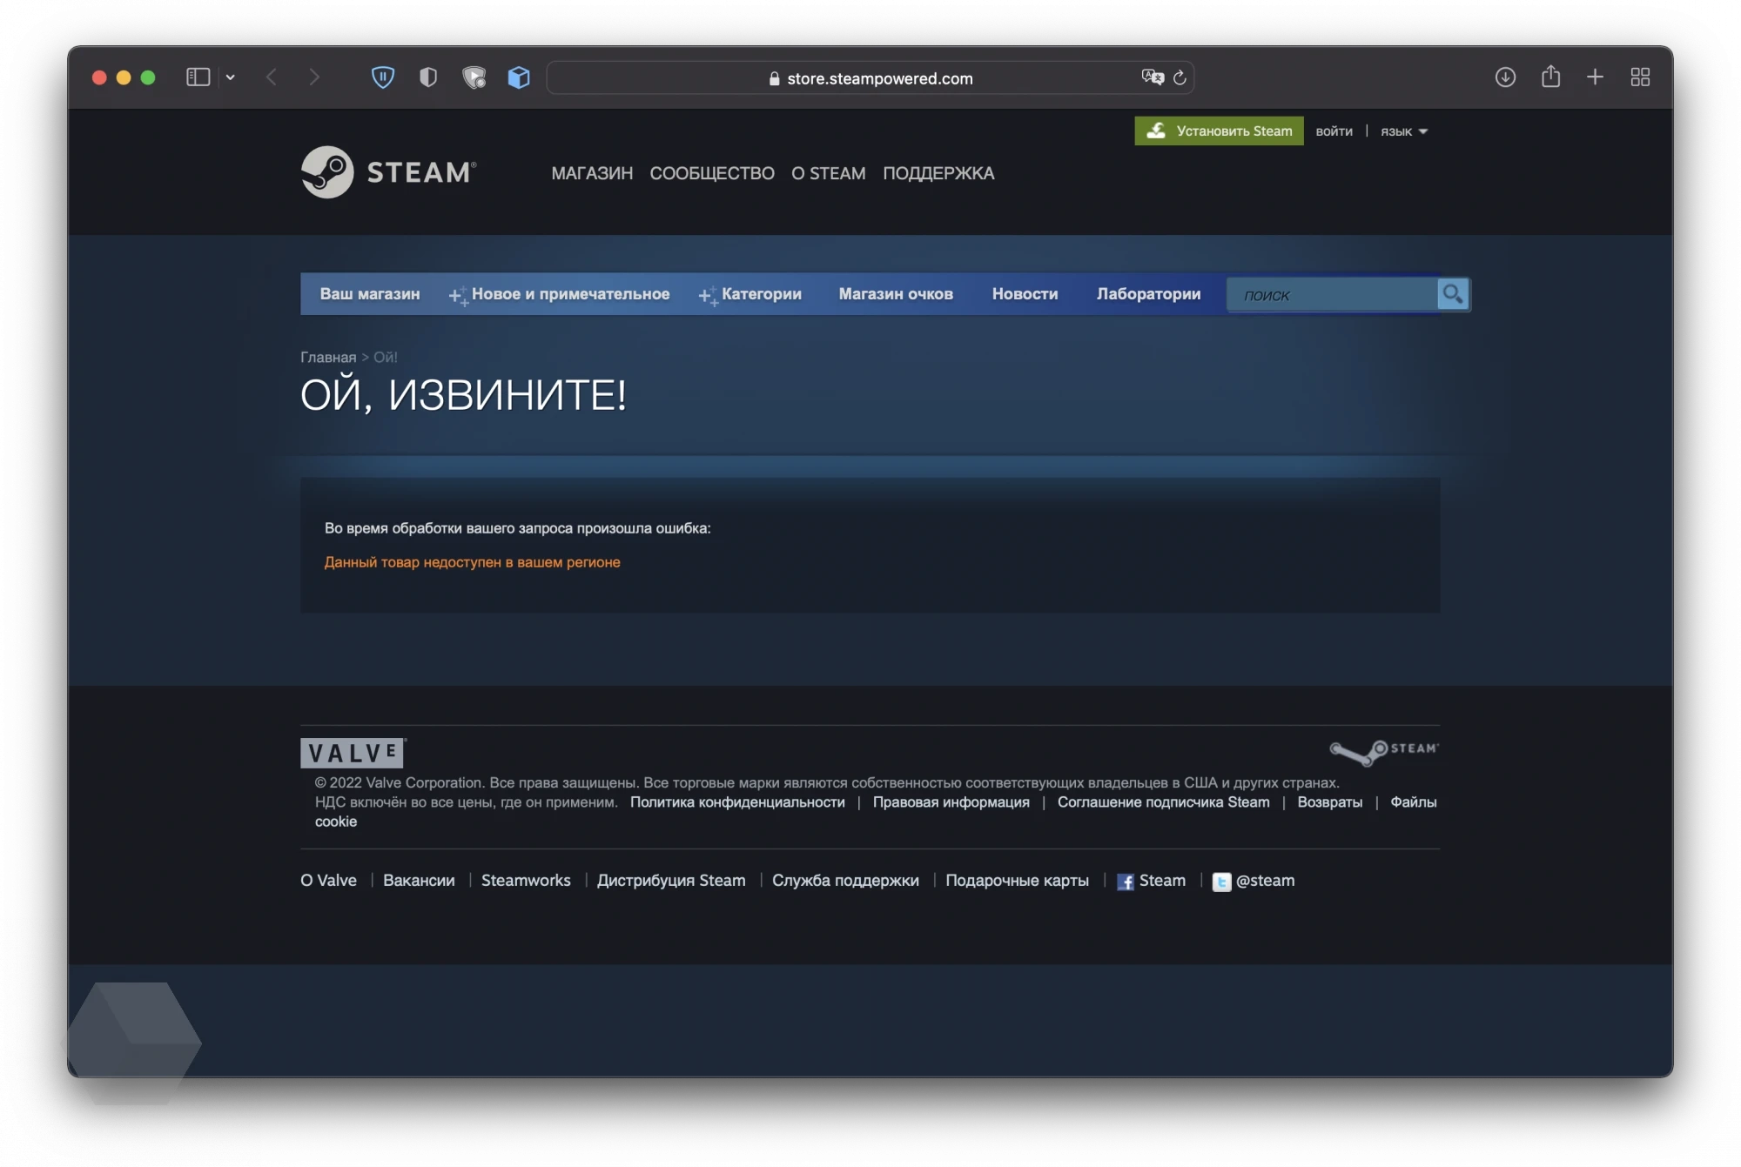Show the tab overview grid icon
Image resolution: width=1741 pixels, height=1167 pixels.
pos(1640,77)
